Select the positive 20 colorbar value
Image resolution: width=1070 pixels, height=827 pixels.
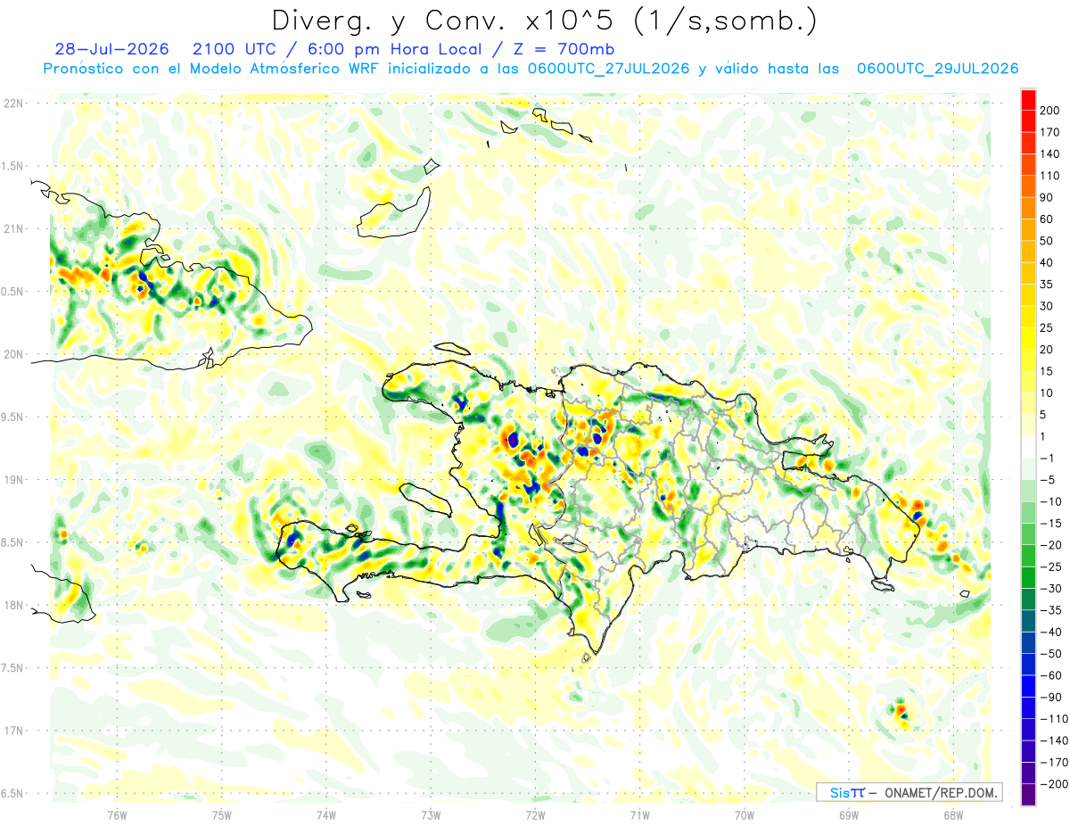coord(1047,351)
